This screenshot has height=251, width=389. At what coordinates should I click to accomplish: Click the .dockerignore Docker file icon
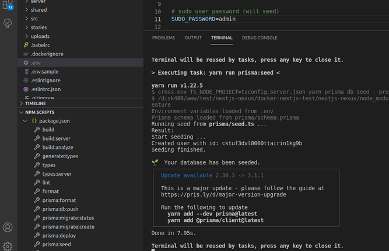26,54
